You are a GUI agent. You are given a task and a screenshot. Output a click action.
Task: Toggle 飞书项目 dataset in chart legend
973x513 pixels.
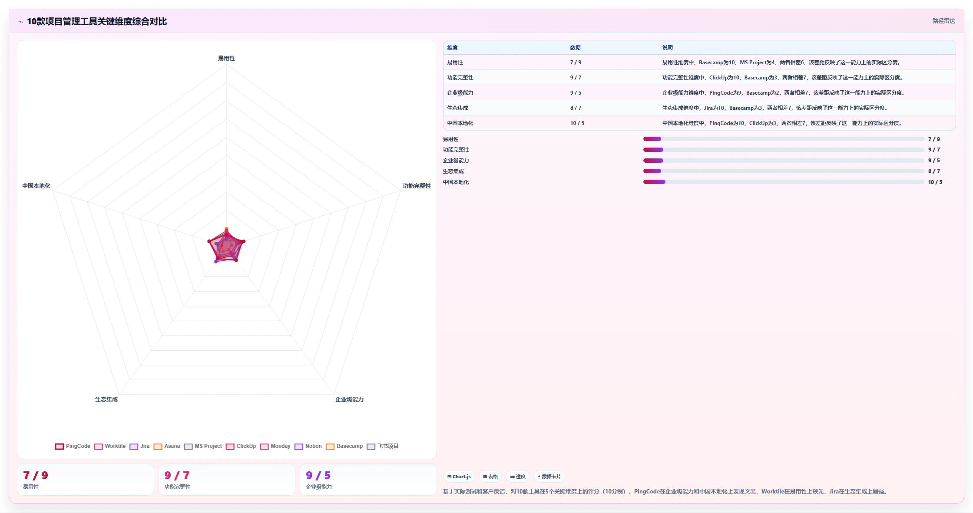(383, 446)
